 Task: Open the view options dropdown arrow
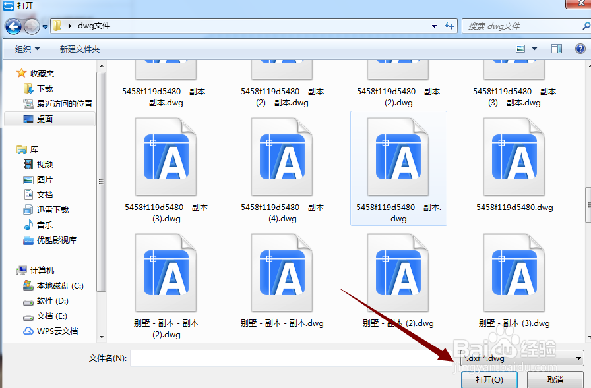[x=534, y=49]
